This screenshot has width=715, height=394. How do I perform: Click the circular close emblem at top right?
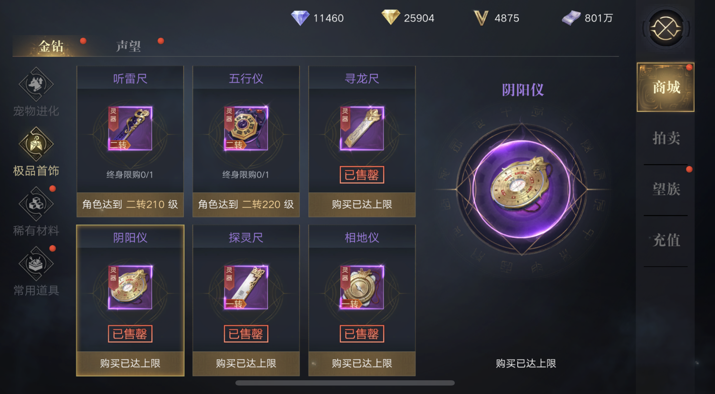click(666, 29)
